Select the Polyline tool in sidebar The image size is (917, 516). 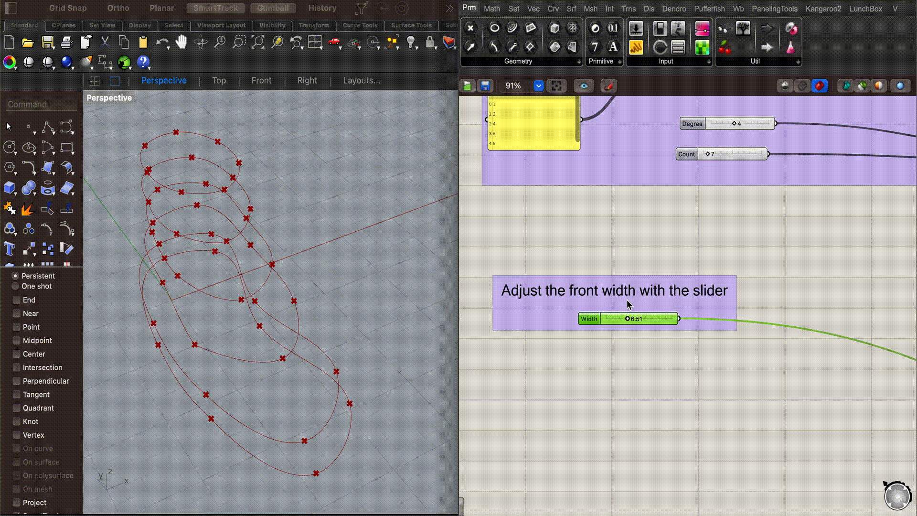pos(48,128)
